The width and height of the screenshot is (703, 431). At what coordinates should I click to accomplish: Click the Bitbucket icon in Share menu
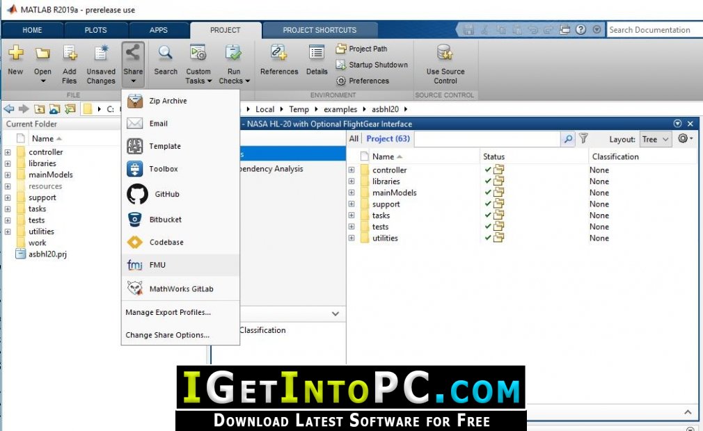point(134,219)
